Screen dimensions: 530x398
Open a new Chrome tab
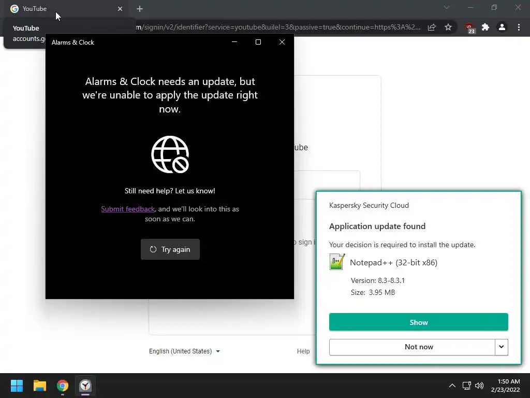pos(140,9)
